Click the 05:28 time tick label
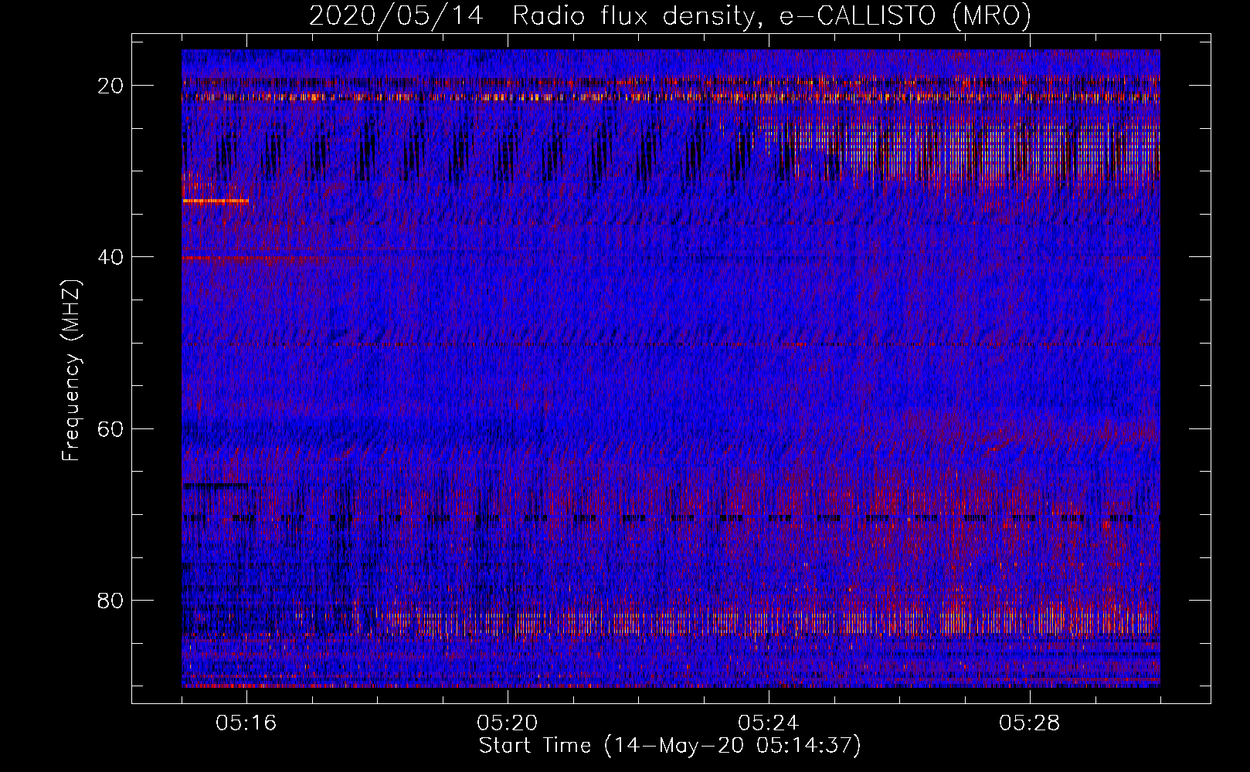This screenshot has height=772, width=1250. pyautogui.click(x=1030, y=723)
